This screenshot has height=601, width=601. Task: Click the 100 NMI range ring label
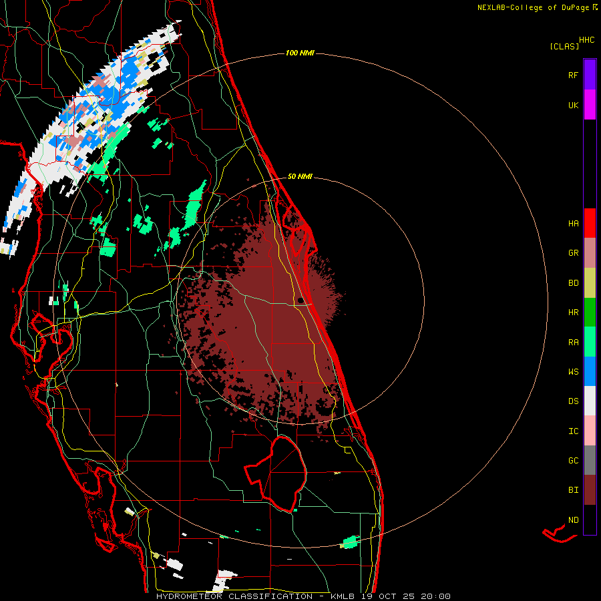coord(300,53)
